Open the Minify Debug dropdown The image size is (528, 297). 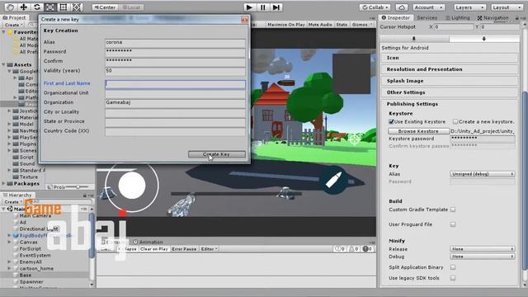click(x=482, y=257)
